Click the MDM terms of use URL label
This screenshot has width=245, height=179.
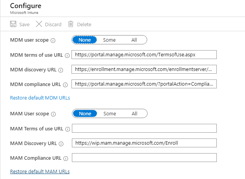(37, 55)
